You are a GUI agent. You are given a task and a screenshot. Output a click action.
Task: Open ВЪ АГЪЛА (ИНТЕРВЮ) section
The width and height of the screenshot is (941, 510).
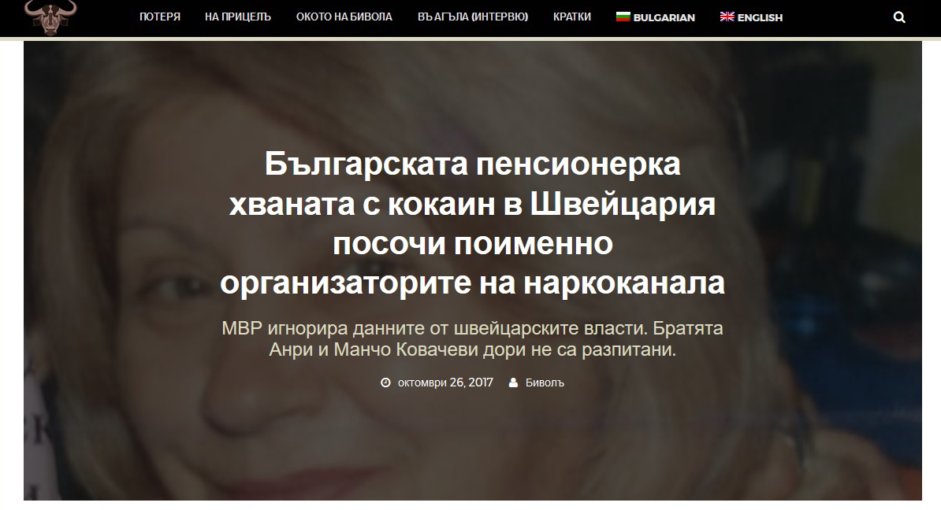473,17
